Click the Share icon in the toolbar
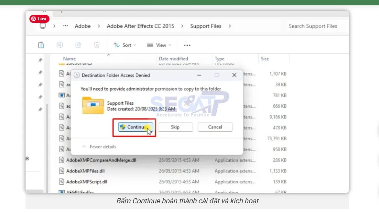 click(78, 45)
